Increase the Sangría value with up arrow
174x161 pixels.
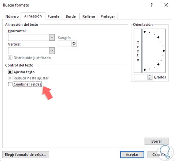pos(74,43)
